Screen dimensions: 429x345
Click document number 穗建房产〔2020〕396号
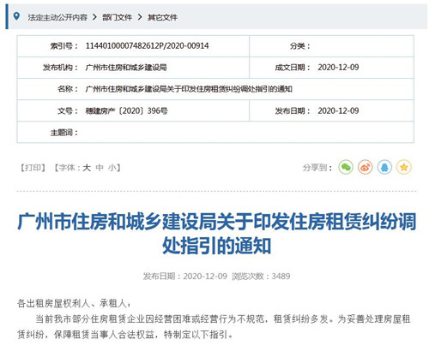pos(127,110)
